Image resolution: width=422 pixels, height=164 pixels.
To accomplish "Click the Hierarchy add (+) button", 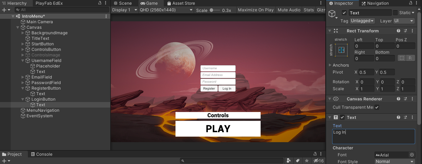I will coord(4,10).
